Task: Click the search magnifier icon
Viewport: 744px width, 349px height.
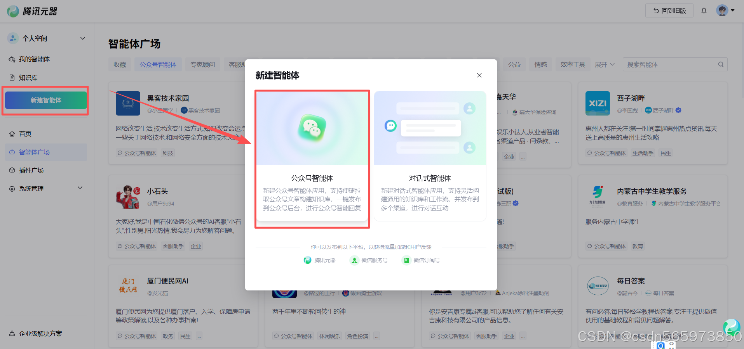Action: click(720, 64)
